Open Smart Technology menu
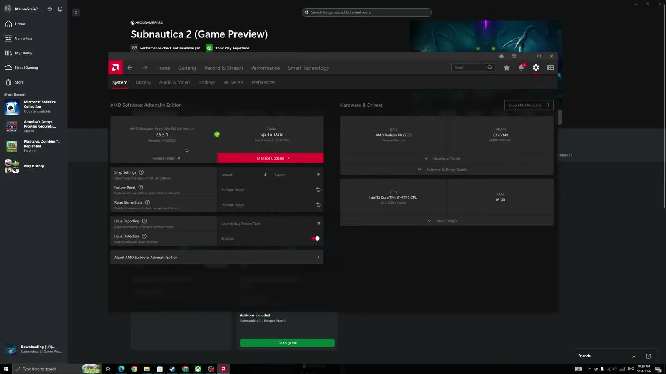The width and height of the screenshot is (666, 374). [x=308, y=68]
